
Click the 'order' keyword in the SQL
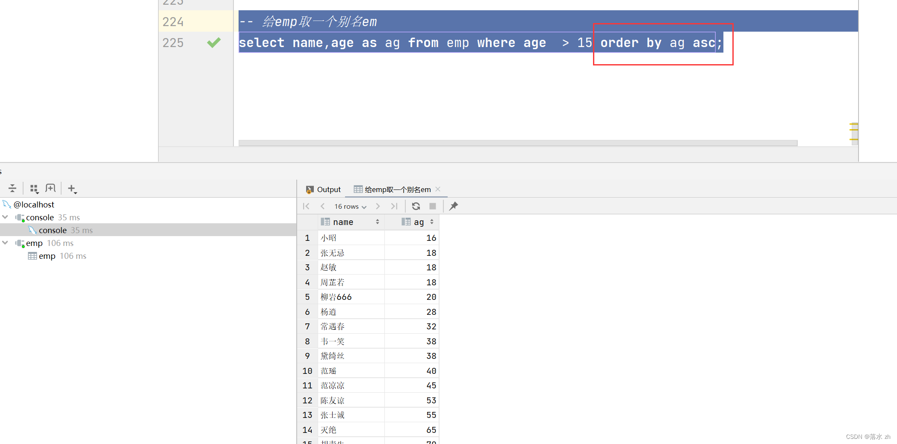tap(620, 43)
